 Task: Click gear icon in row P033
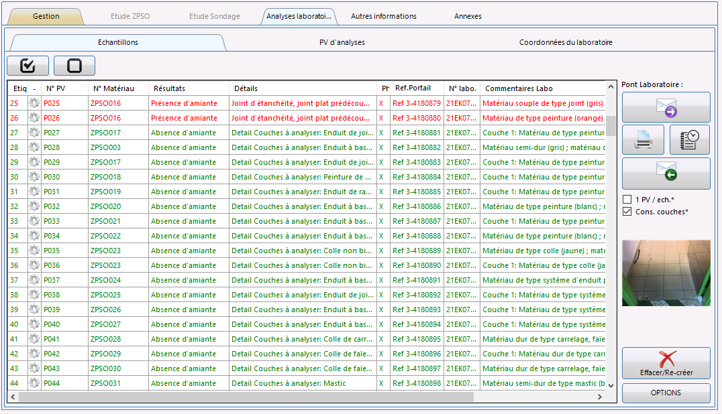[34, 220]
